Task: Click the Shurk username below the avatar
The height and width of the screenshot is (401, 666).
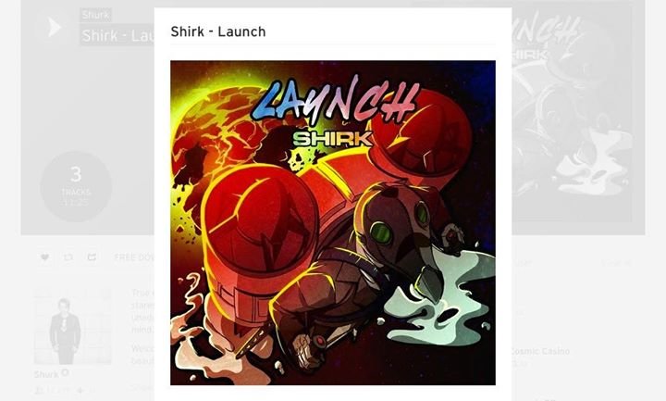Action: pos(46,374)
